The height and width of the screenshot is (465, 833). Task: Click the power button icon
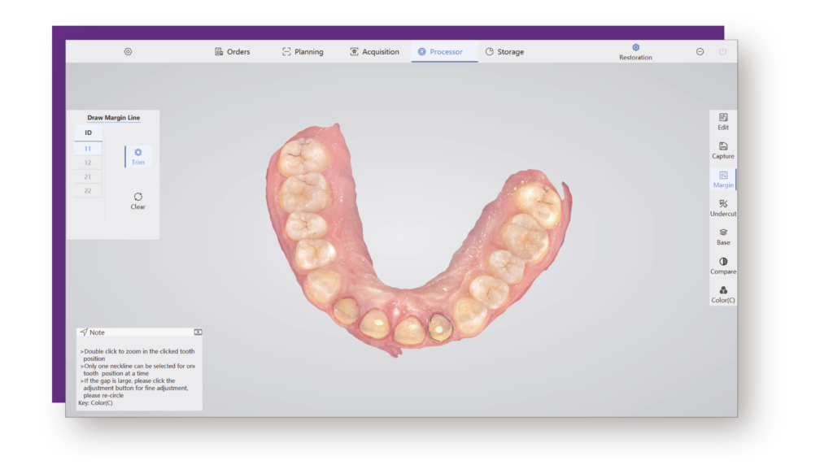[722, 51]
